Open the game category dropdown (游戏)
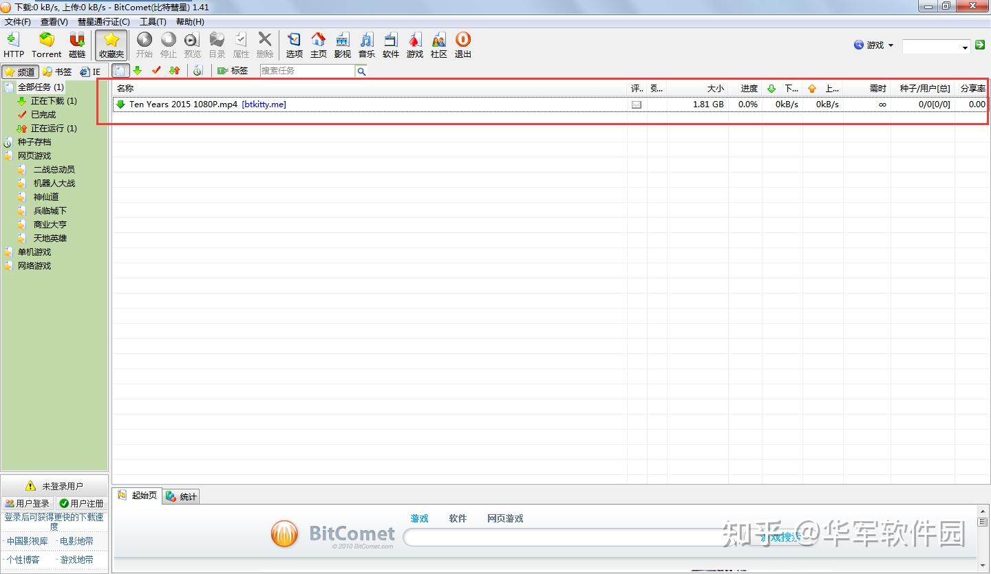991x574 pixels. tap(873, 45)
